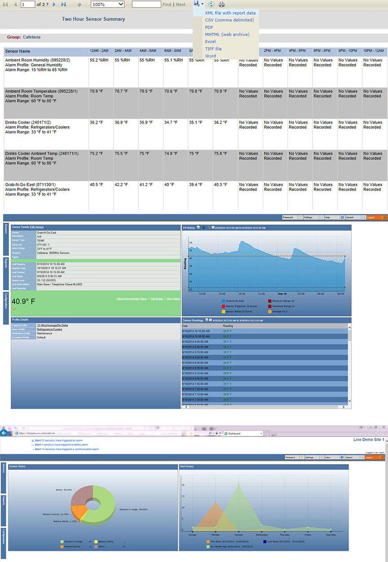Open the Edit Sensor link
This screenshot has width=388, height=562.
click(37, 227)
